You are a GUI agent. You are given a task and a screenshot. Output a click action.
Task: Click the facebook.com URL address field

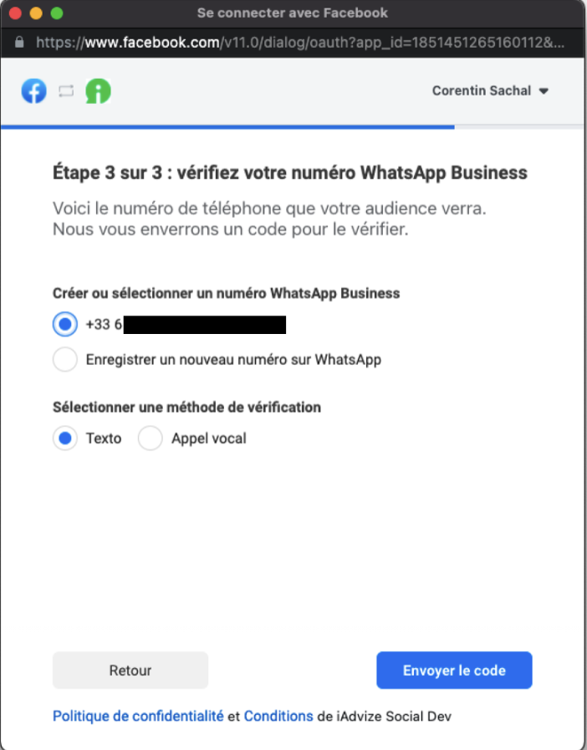(x=300, y=43)
